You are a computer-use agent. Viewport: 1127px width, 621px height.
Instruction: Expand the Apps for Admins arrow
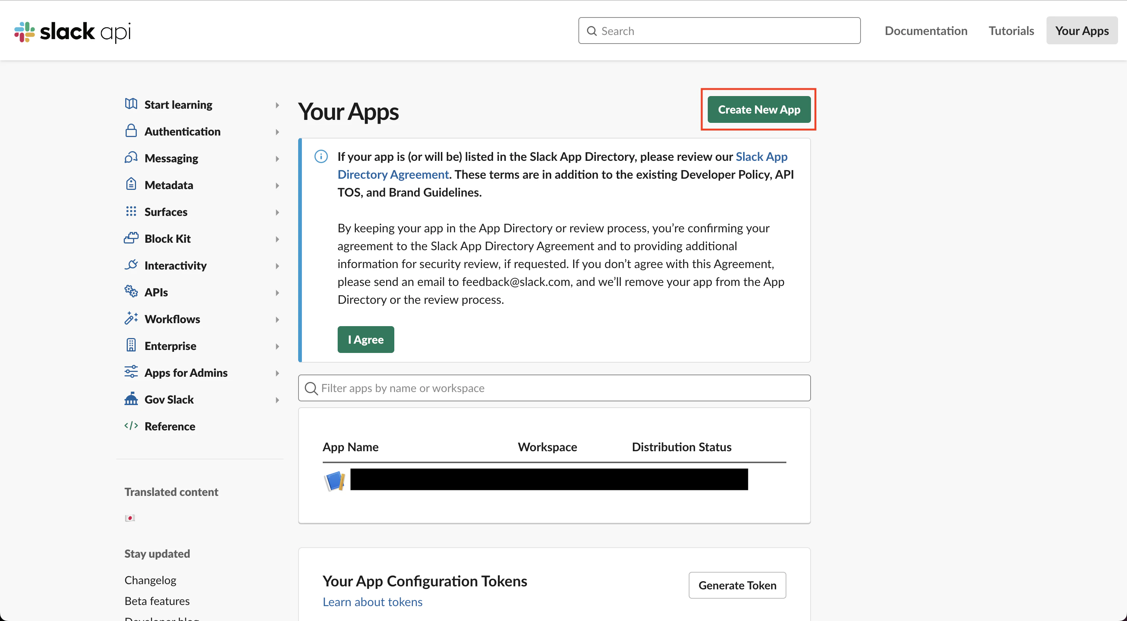277,373
